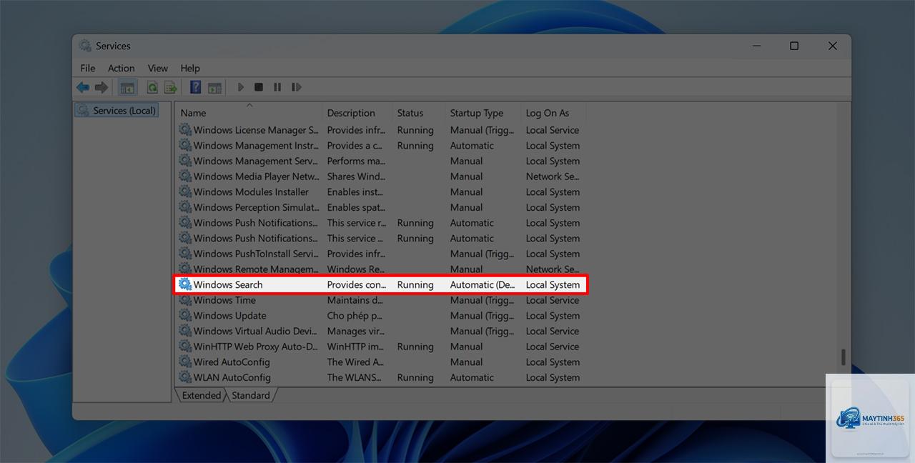Click the Services window title bar icon
The width and height of the screenshot is (915, 463).
pyautogui.click(x=85, y=46)
